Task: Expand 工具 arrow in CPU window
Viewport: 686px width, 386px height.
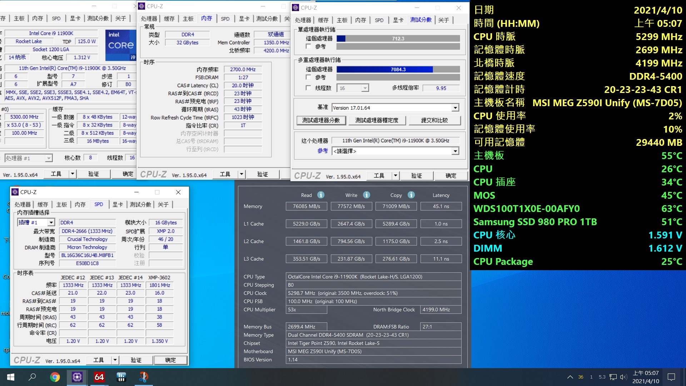Action: tap(73, 174)
